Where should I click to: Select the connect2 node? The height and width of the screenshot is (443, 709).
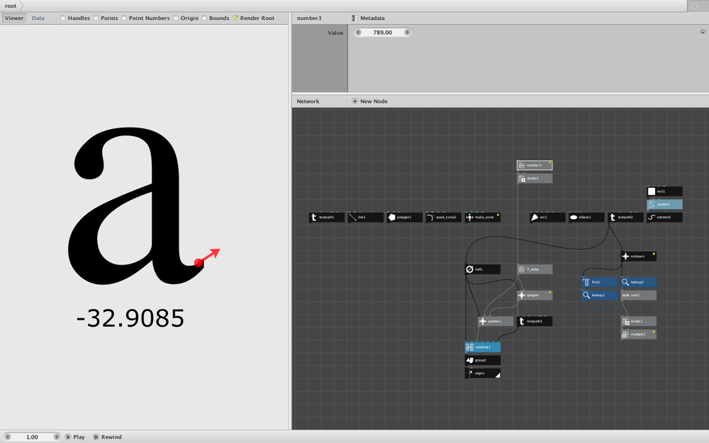pyautogui.click(x=665, y=218)
